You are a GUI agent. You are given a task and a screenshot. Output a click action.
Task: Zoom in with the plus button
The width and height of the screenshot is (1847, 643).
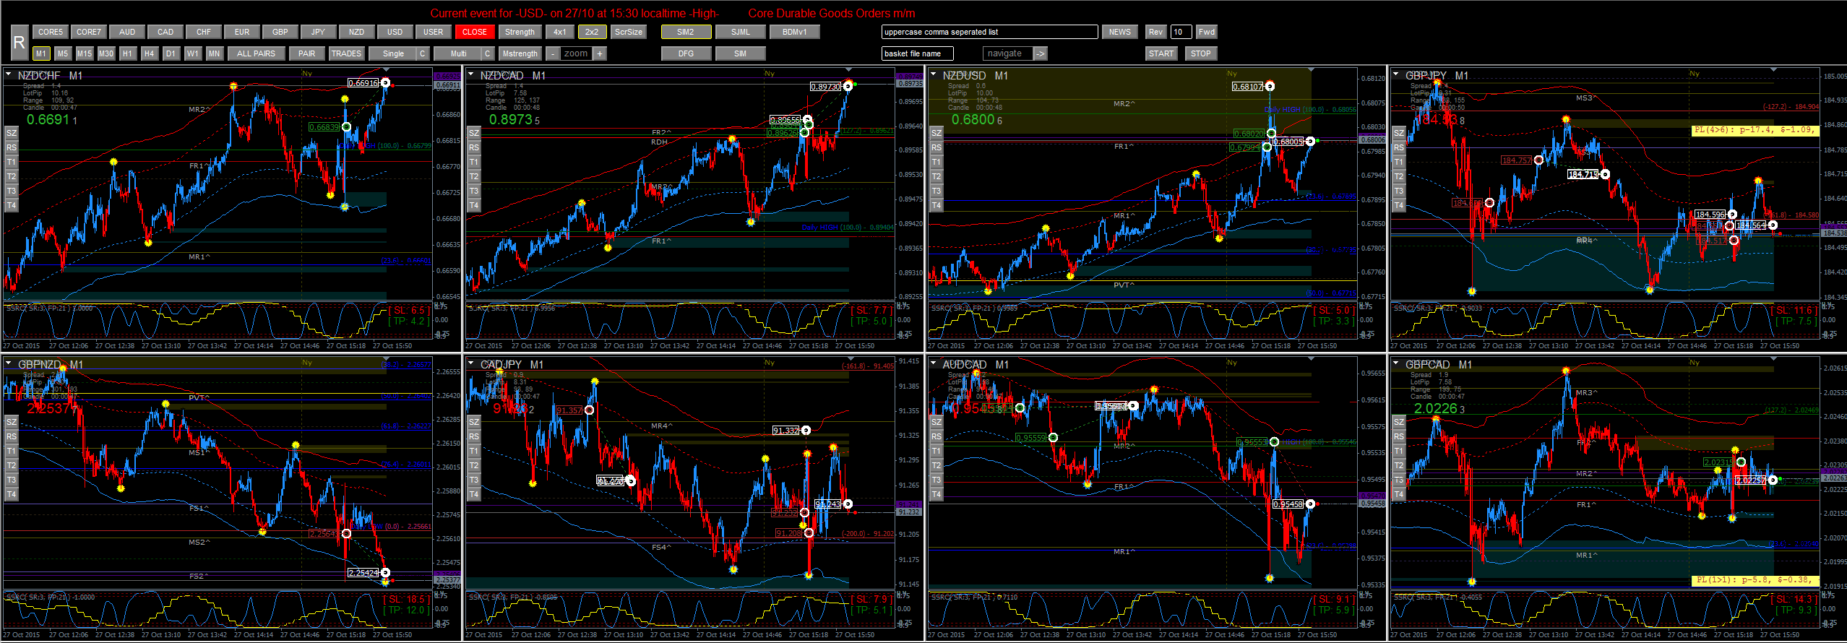[x=600, y=53]
